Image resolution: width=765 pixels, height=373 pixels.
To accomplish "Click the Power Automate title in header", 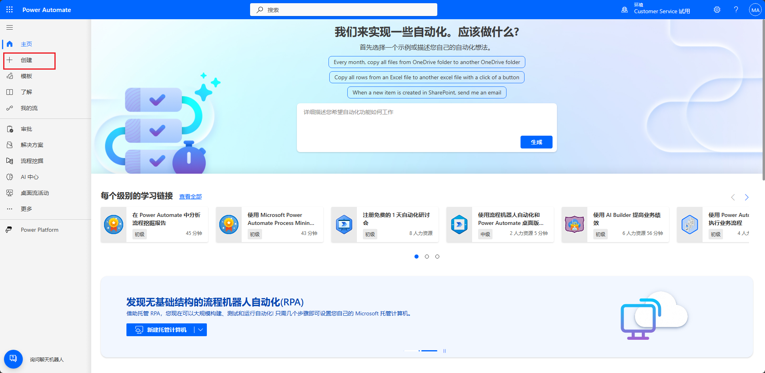I will (x=46, y=10).
